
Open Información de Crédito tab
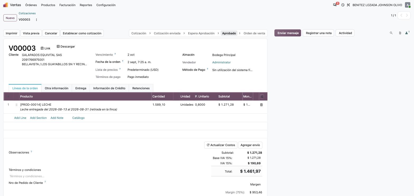[x=109, y=88]
